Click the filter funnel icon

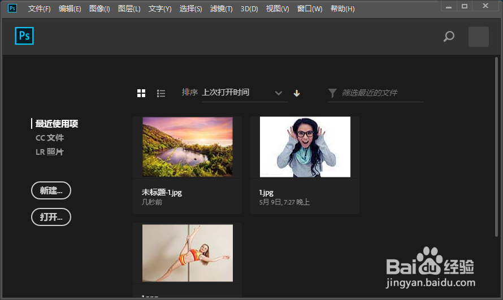(x=333, y=93)
